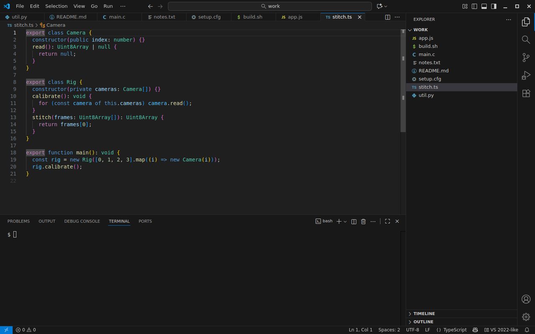Open the Copilot chat dropdown arrow
Screen dimensions: 535x334
[385, 6]
